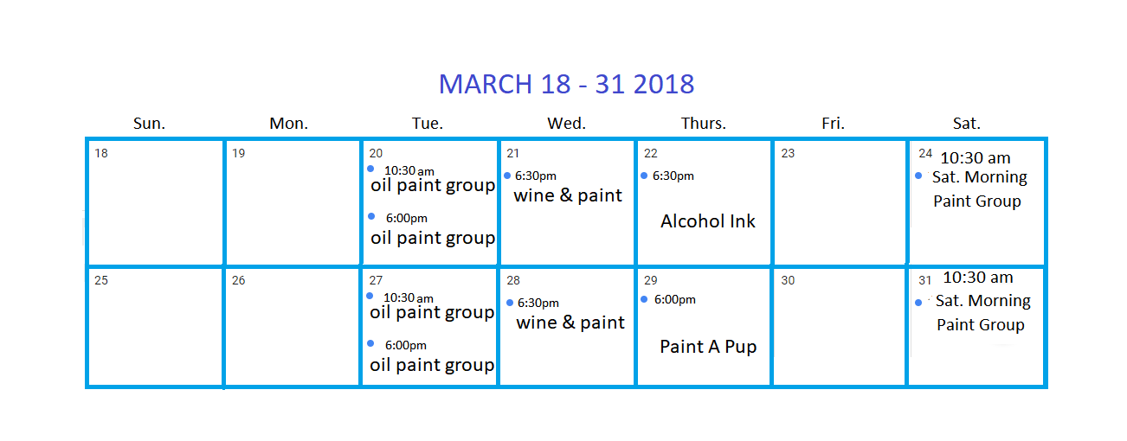
Task: Open Paint A Pup event on the 29th
Action: pyautogui.click(x=708, y=347)
